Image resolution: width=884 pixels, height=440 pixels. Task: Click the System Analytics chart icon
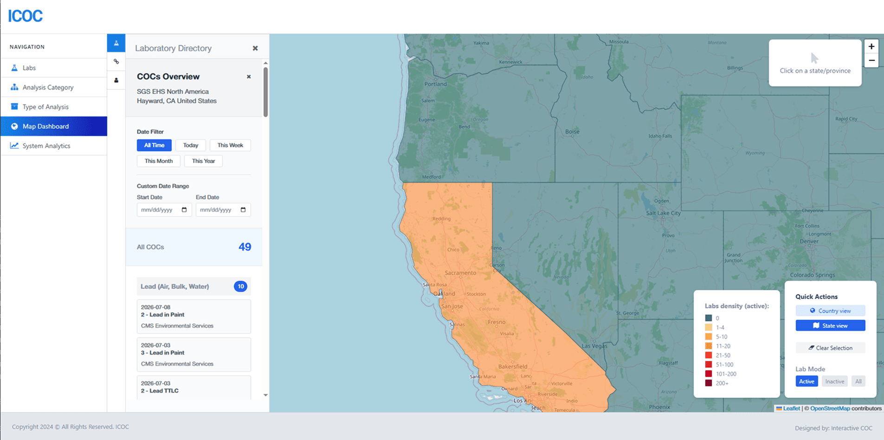point(14,146)
